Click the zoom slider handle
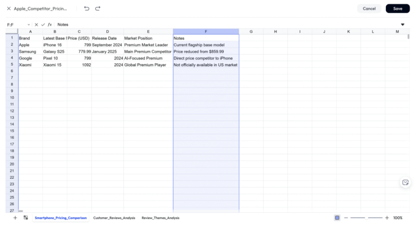Screen dimensions: 415x229 [366, 218]
